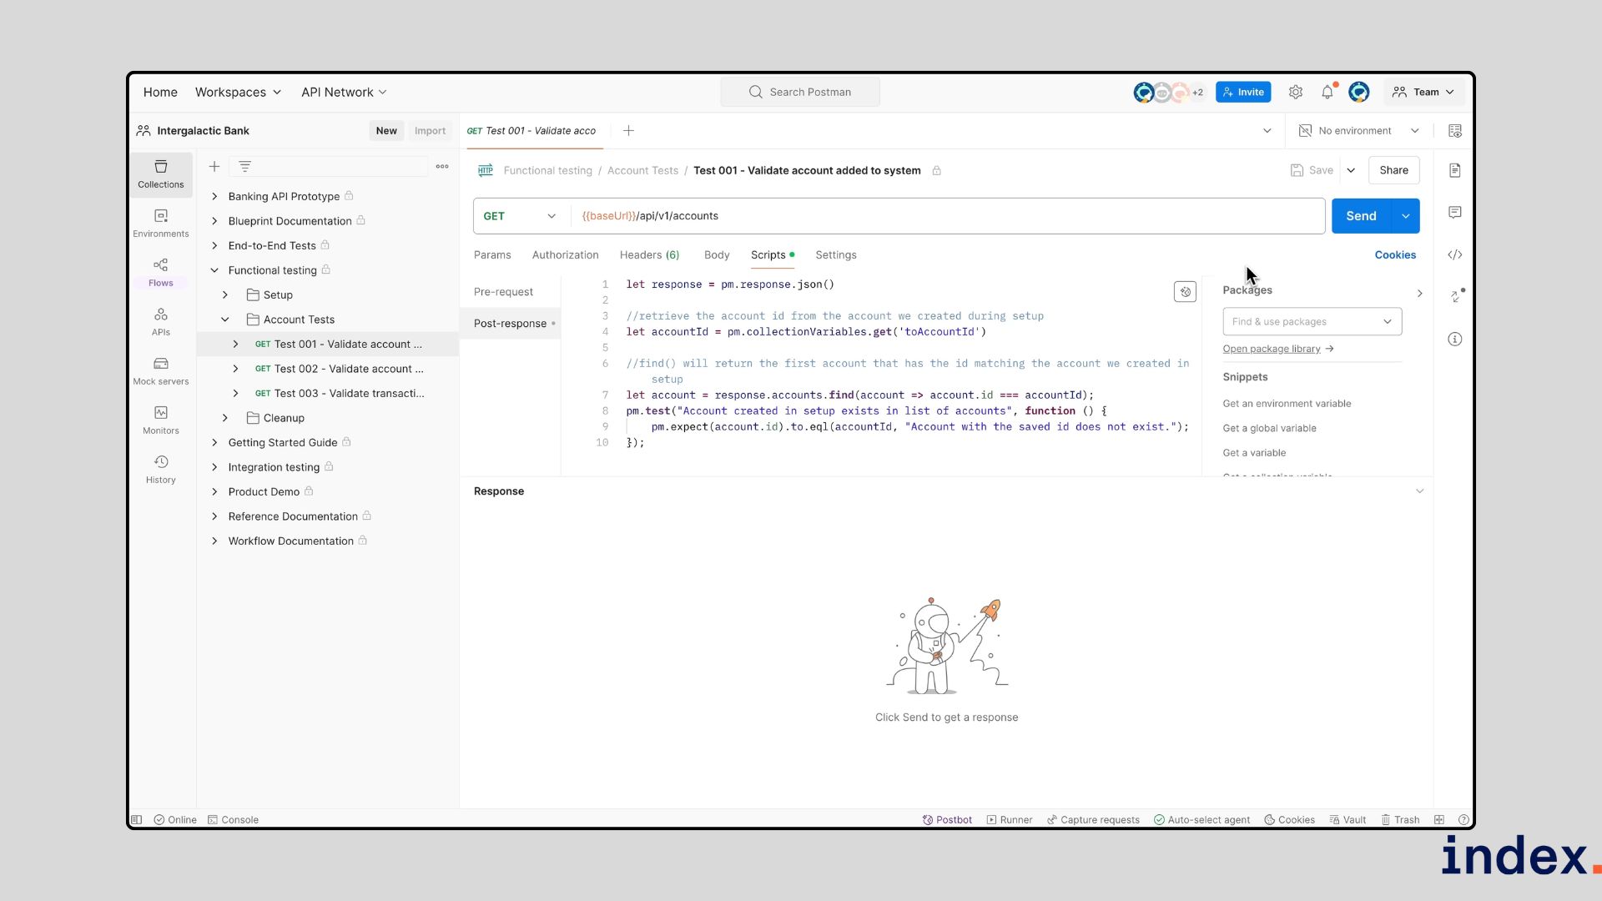Image resolution: width=1602 pixels, height=901 pixels.
Task: Collapse the Response section
Action: (1420, 491)
